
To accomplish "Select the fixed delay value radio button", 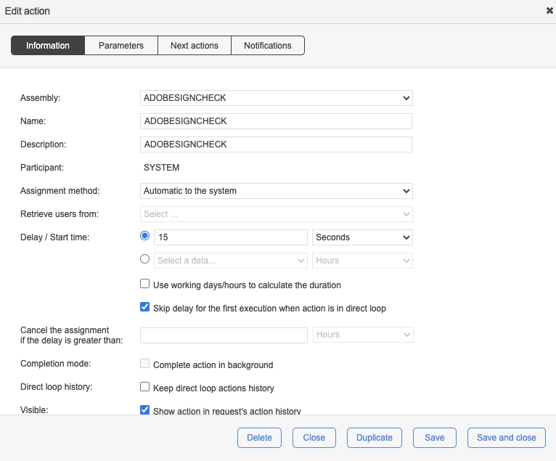I will coord(144,237).
